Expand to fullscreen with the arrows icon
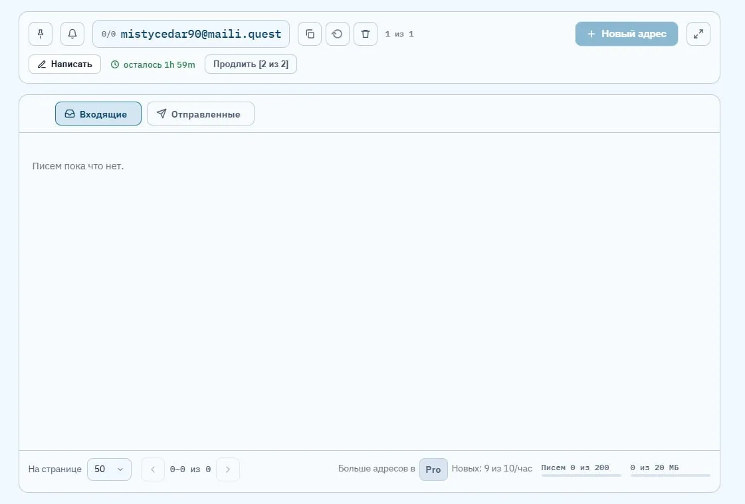The image size is (745, 504). pos(698,34)
